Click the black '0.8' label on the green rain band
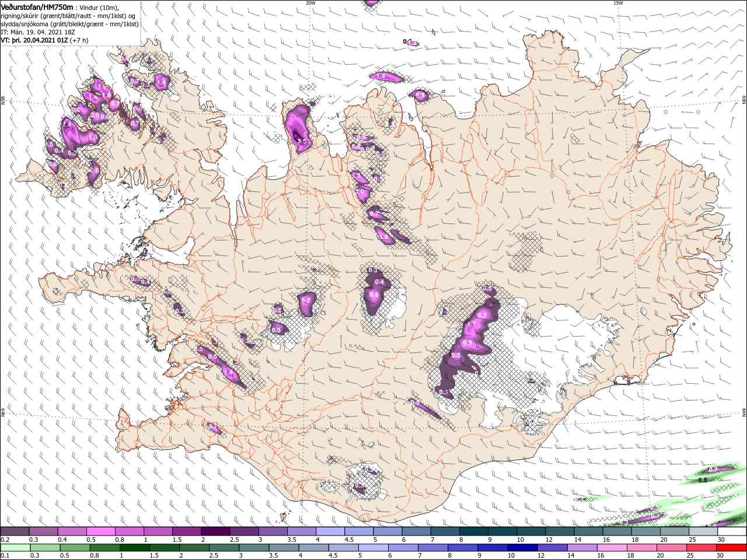The image size is (747, 560). 703,480
